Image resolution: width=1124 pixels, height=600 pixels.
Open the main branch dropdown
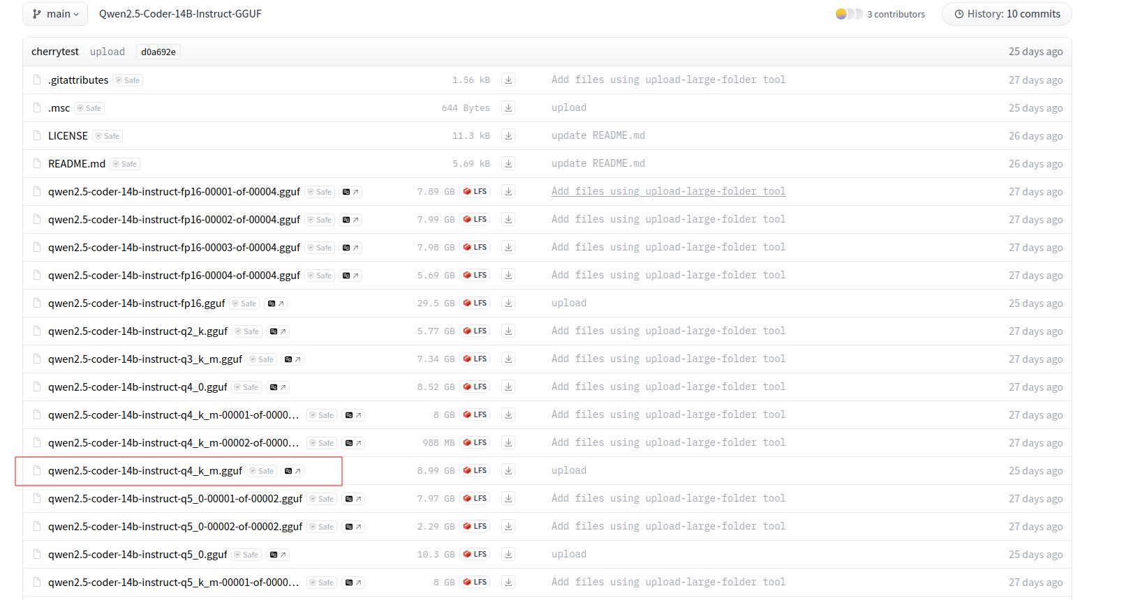[x=55, y=14]
